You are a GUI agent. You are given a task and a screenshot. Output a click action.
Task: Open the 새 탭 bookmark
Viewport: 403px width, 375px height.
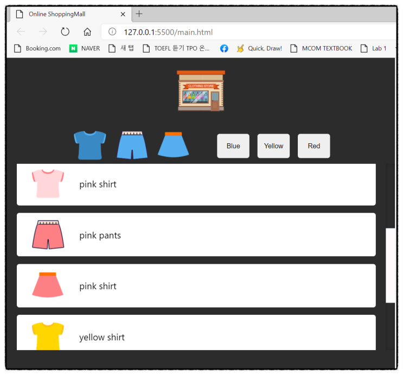(121, 48)
